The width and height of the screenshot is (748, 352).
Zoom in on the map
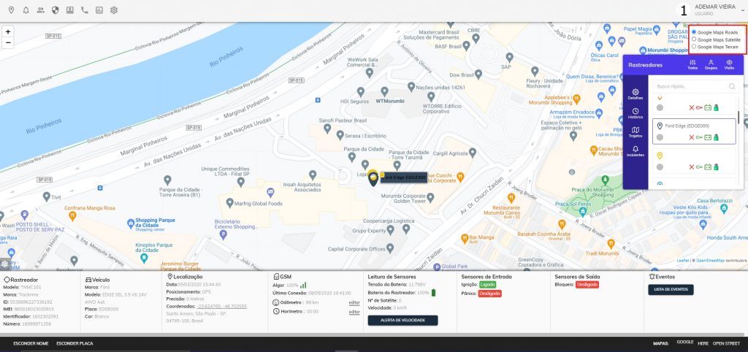click(7, 31)
